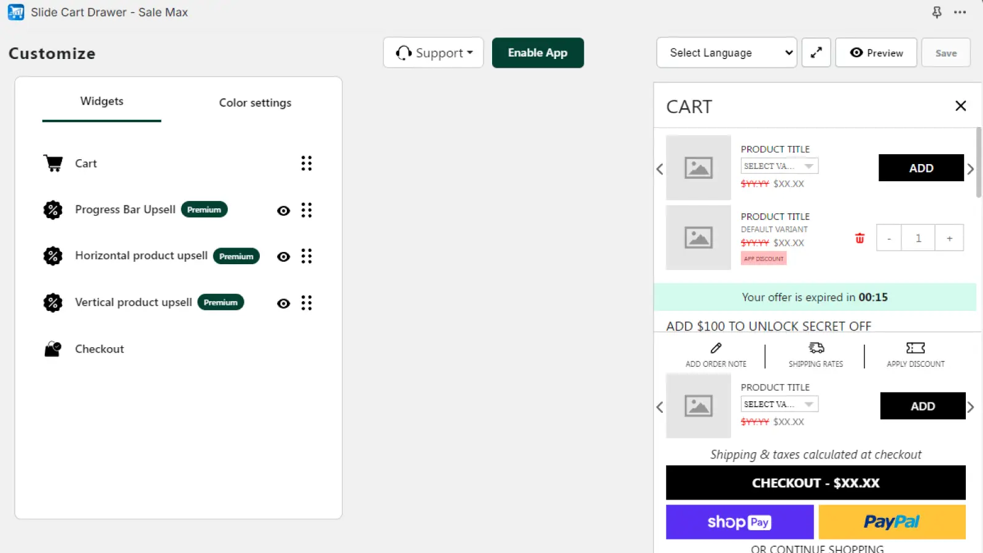The width and height of the screenshot is (983, 553).
Task: Click the Slide Cart Drawer app logo
Action: pos(16,12)
